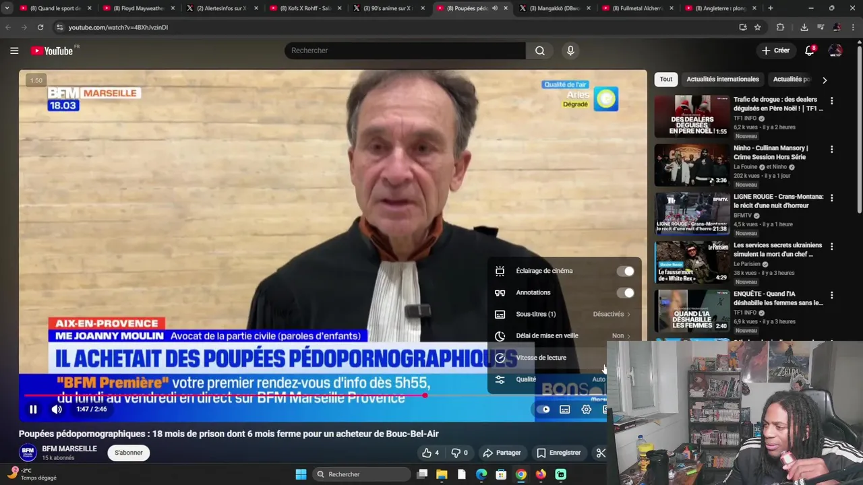
Task: Toggle the autoplay switch in player bar
Action: pyautogui.click(x=543, y=409)
